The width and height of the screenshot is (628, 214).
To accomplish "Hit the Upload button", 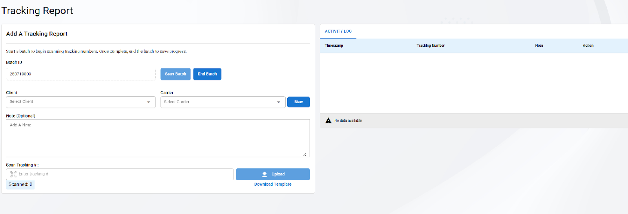I will point(273,174).
